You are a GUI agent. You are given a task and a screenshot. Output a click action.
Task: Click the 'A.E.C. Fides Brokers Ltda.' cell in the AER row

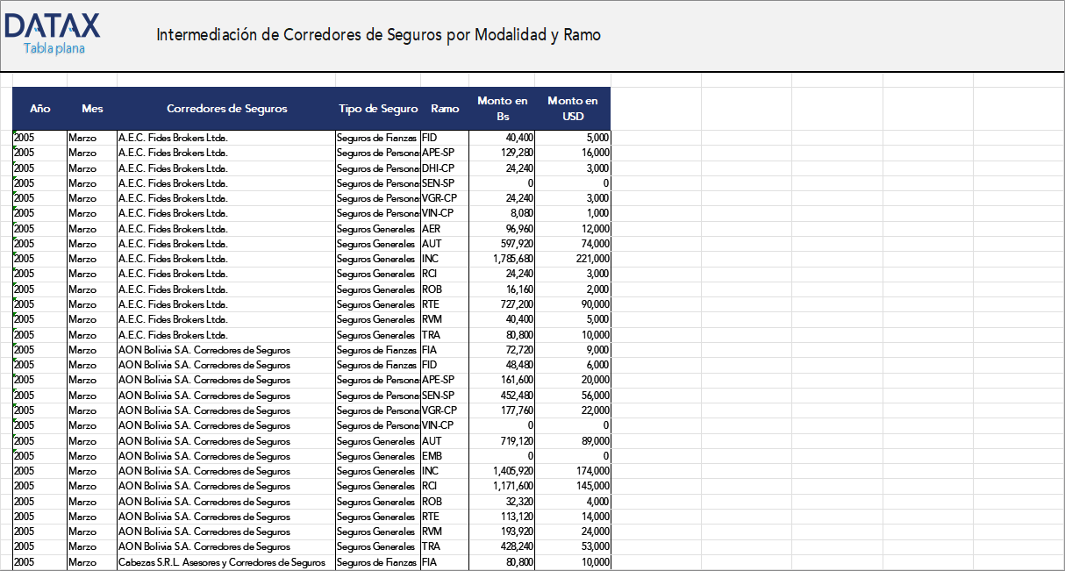pyautogui.click(x=226, y=228)
